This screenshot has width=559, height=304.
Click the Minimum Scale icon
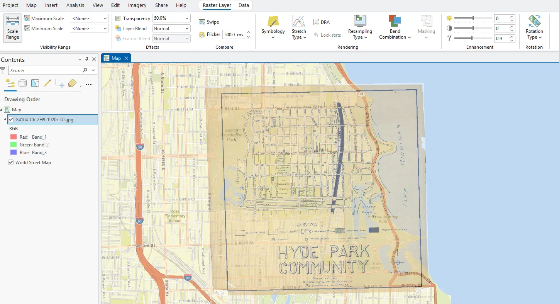tap(27, 28)
